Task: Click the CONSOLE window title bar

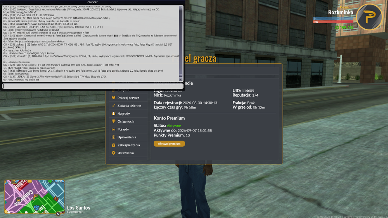Action: (x=93, y=2)
